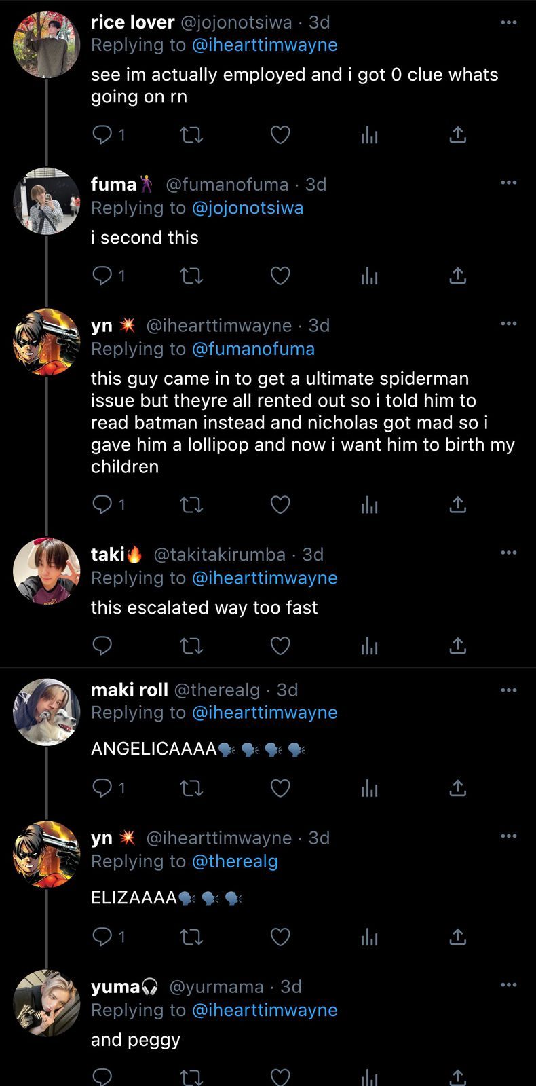View analytics for yn's ELIZAAAA tweet
The image size is (536, 1086).
click(x=369, y=937)
